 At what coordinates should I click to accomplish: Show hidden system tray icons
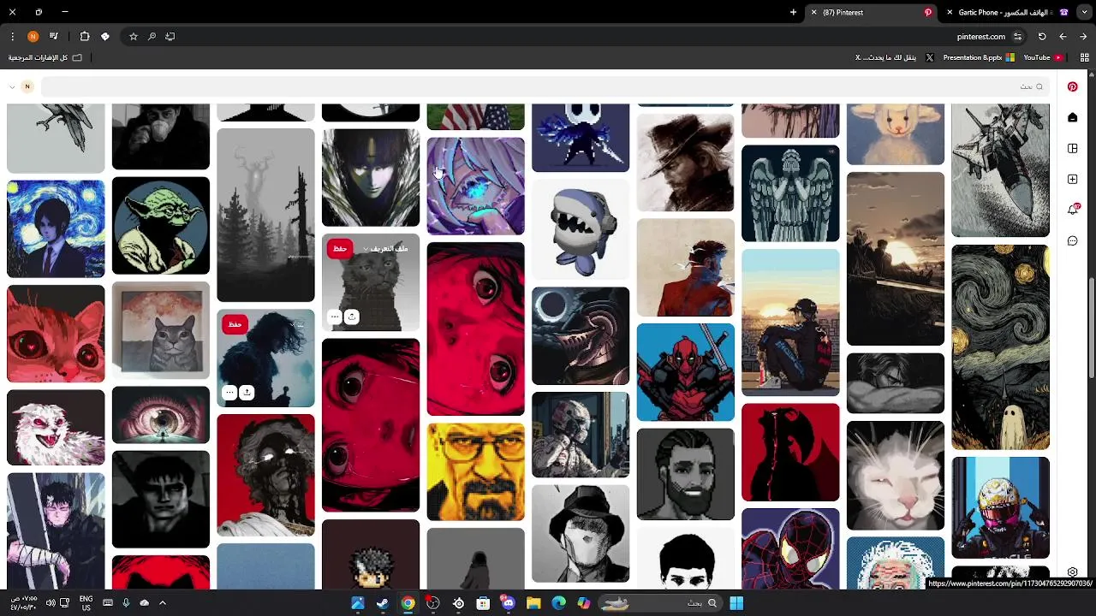163,603
